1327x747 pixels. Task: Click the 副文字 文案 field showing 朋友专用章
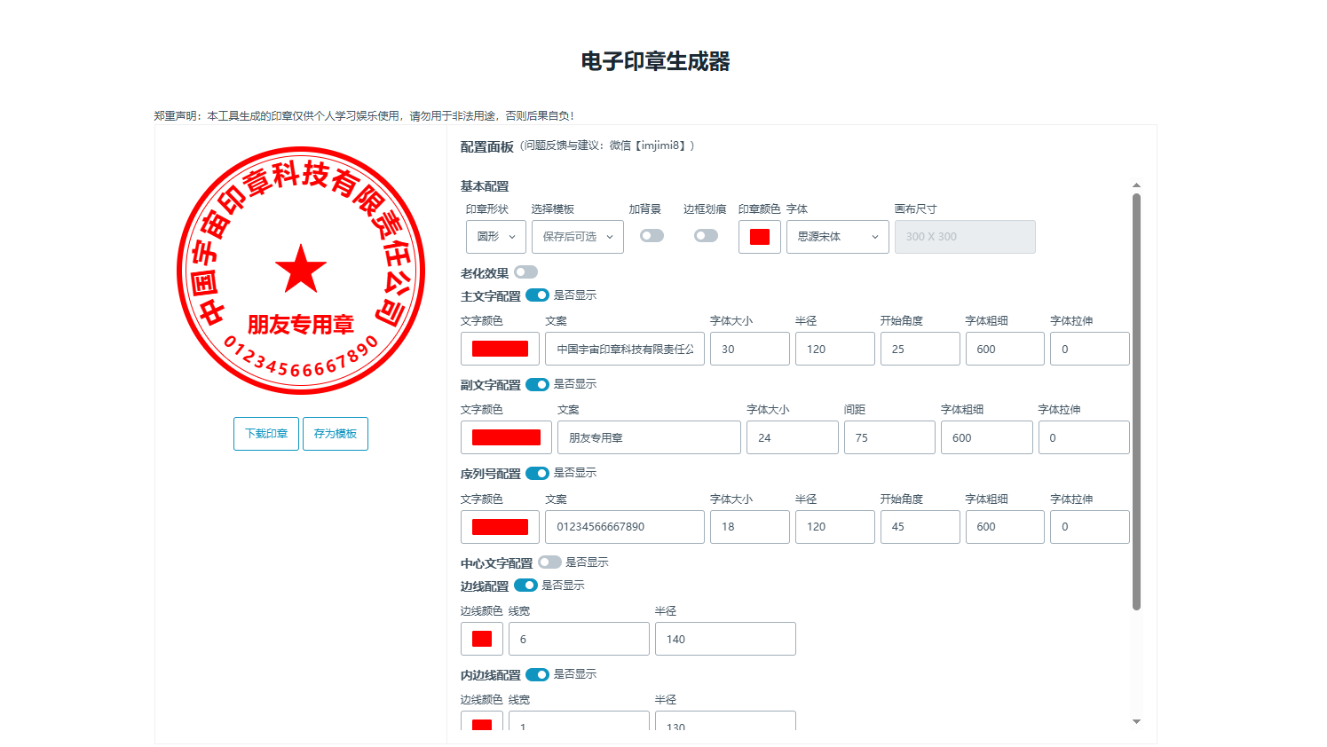(x=649, y=437)
